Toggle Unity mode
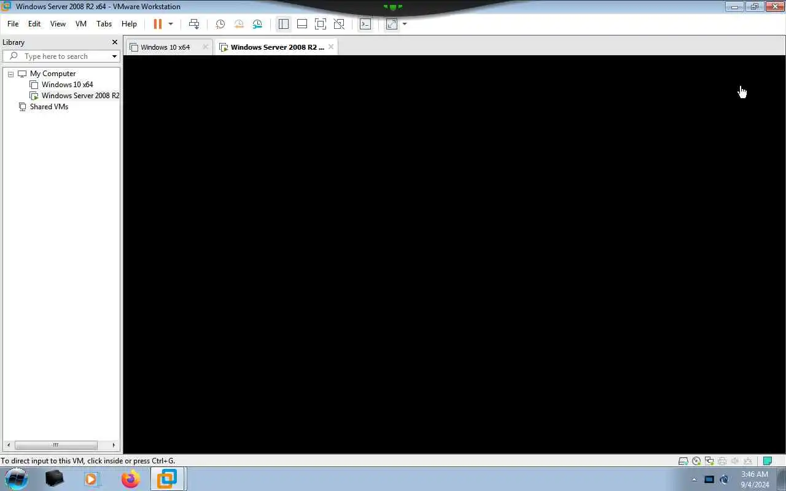This screenshot has height=491, width=786. [x=339, y=24]
